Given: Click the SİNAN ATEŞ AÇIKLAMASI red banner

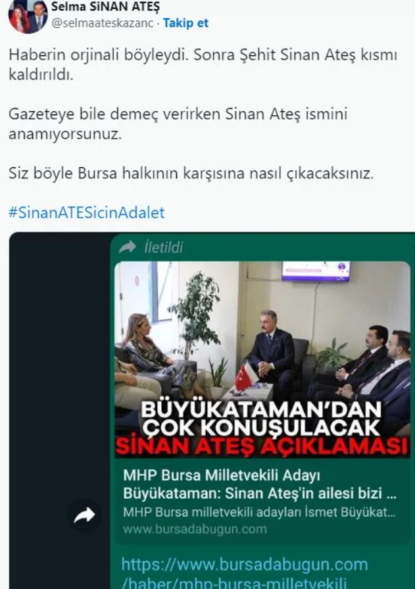Looking at the screenshot, I should (x=262, y=447).
